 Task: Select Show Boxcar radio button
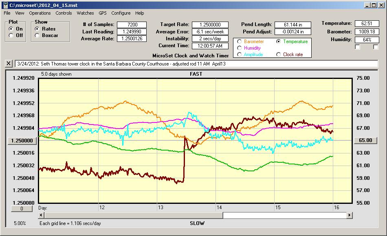tap(37, 35)
